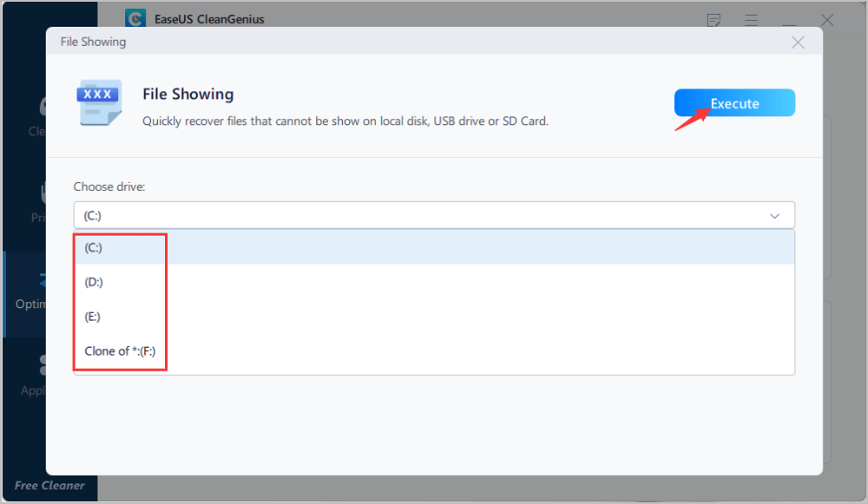Click the Free Cleaner label
The height and width of the screenshot is (504, 868).
(x=49, y=485)
